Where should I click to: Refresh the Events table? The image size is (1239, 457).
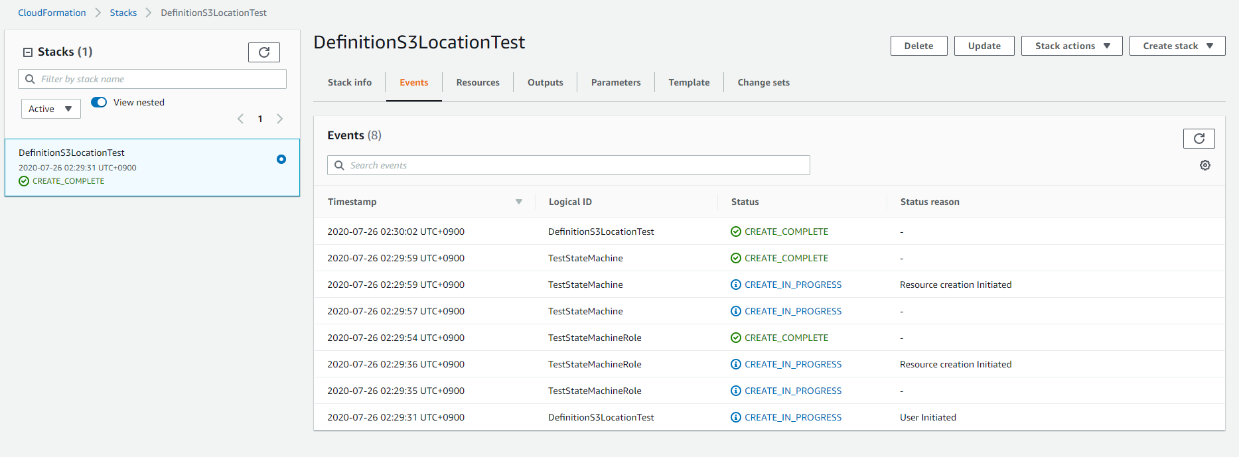click(x=1199, y=139)
